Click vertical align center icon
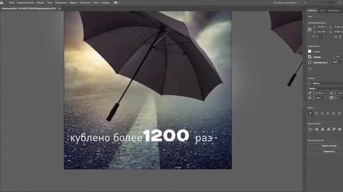The image size is (343, 192). 340,129
